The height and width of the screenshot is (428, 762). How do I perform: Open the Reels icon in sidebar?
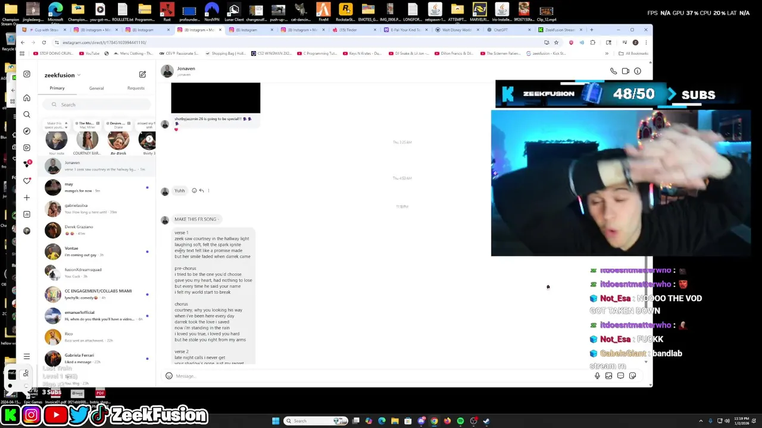26,147
